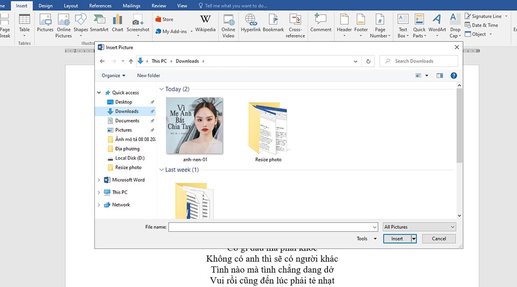Insert a Text Box
Image resolution: width=517 pixels, height=287 pixels.
click(x=403, y=26)
